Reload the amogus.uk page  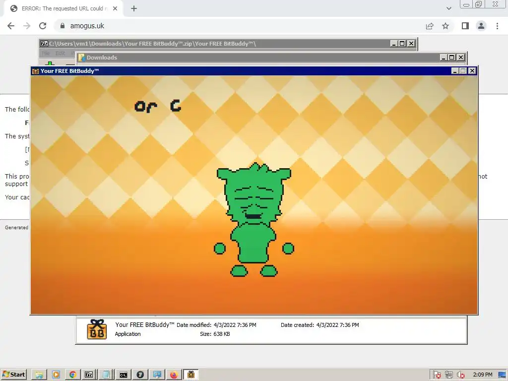43,26
